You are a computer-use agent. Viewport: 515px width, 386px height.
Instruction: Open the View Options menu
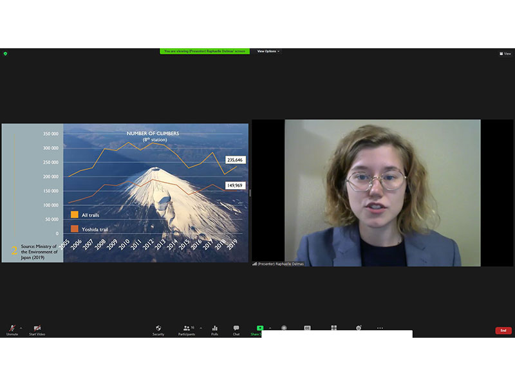tap(268, 51)
